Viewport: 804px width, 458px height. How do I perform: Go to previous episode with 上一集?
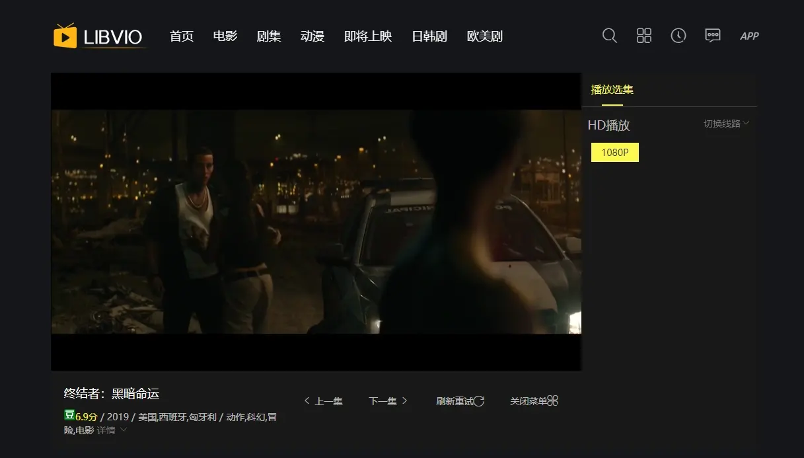pyautogui.click(x=325, y=401)
